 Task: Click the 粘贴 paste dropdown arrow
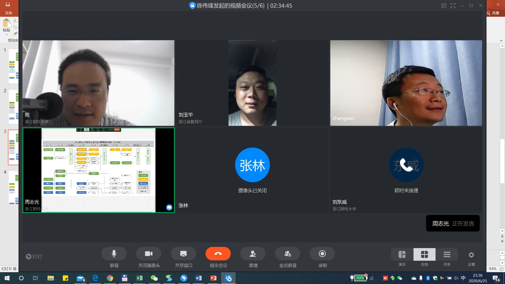[7, 35]
